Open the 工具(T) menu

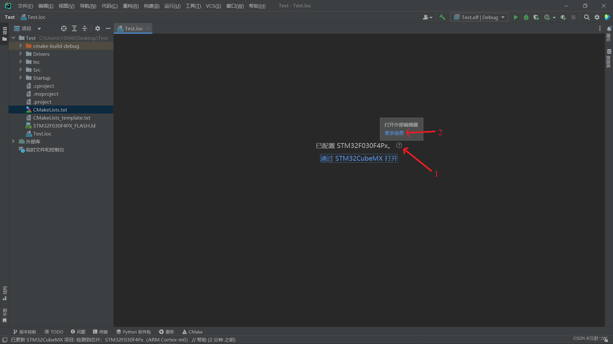tap(193, 6)
